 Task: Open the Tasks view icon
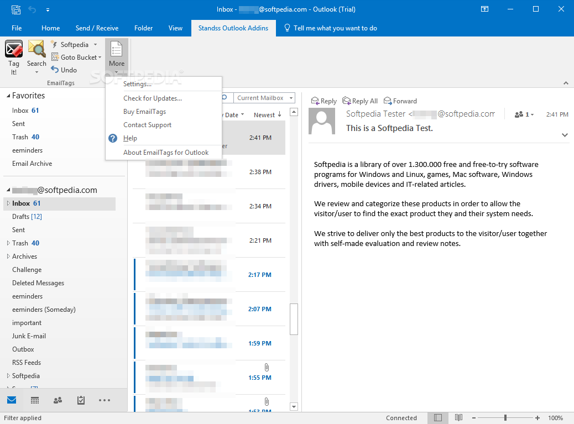tap(81, 400)
